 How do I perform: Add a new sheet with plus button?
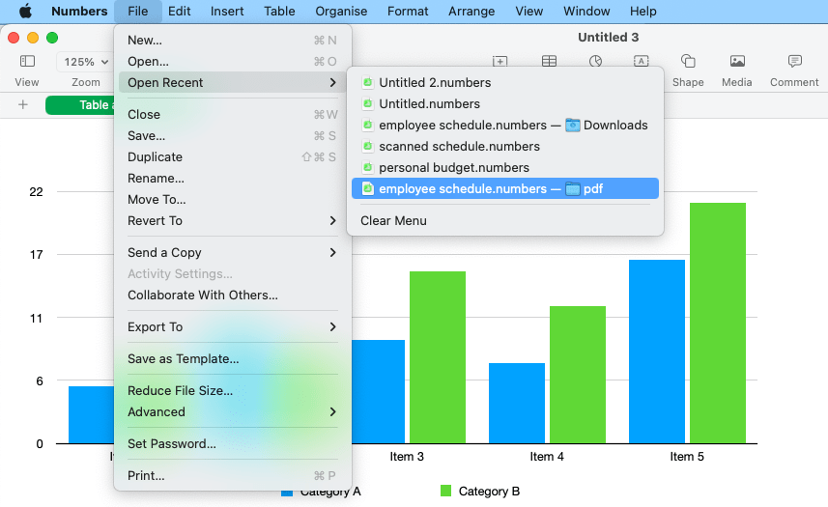[x=23, y=105]
